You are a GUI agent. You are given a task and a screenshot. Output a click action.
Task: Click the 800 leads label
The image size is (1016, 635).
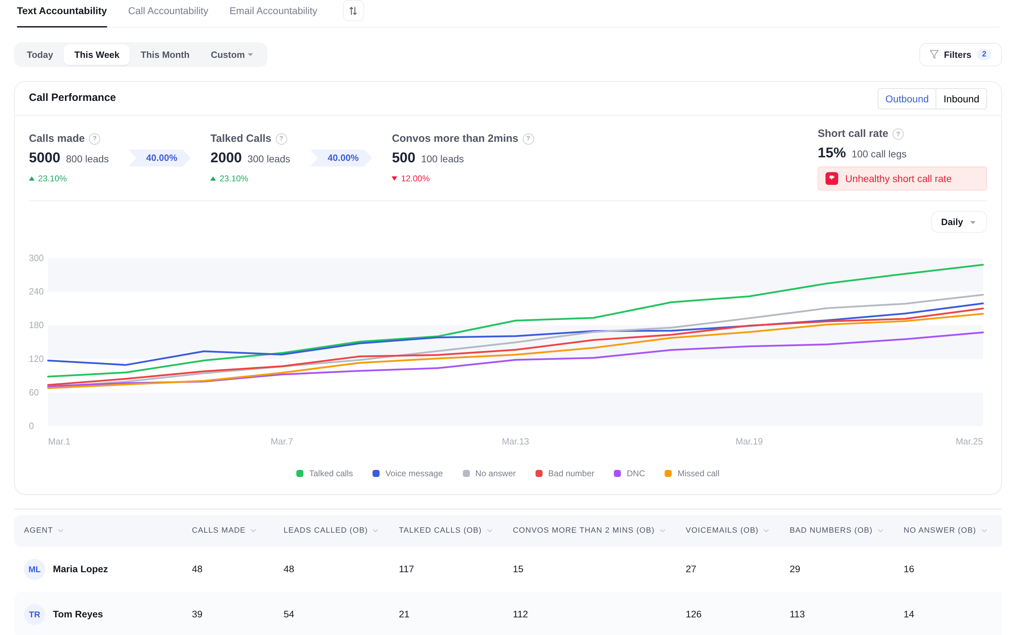pyautogui.click(x=87, y=159)
